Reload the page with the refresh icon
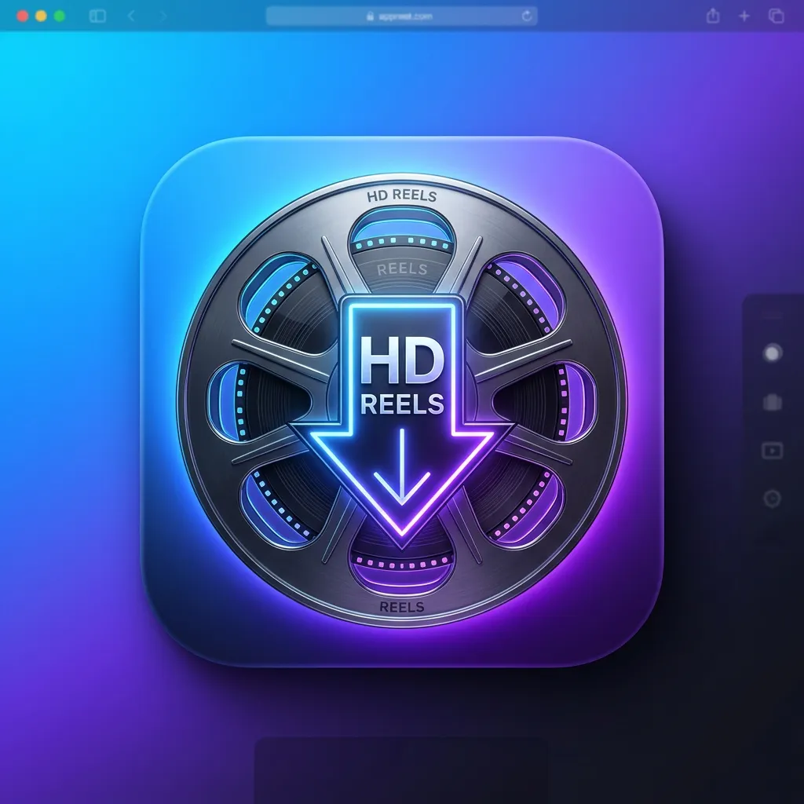Image resolution: width=804 pixels, height=804 pixels. 527,16
